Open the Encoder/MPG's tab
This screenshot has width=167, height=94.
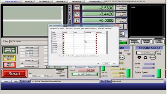pos(93,28)
